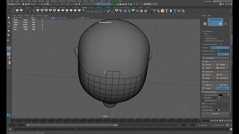Click the cyan cross shelf icon
The image size is (239, 134).
coord(175,11)
